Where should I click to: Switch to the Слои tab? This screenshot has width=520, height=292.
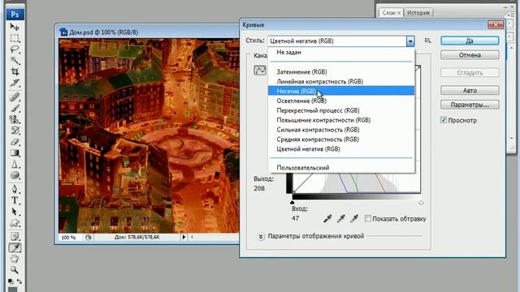[x=388, y=13]
